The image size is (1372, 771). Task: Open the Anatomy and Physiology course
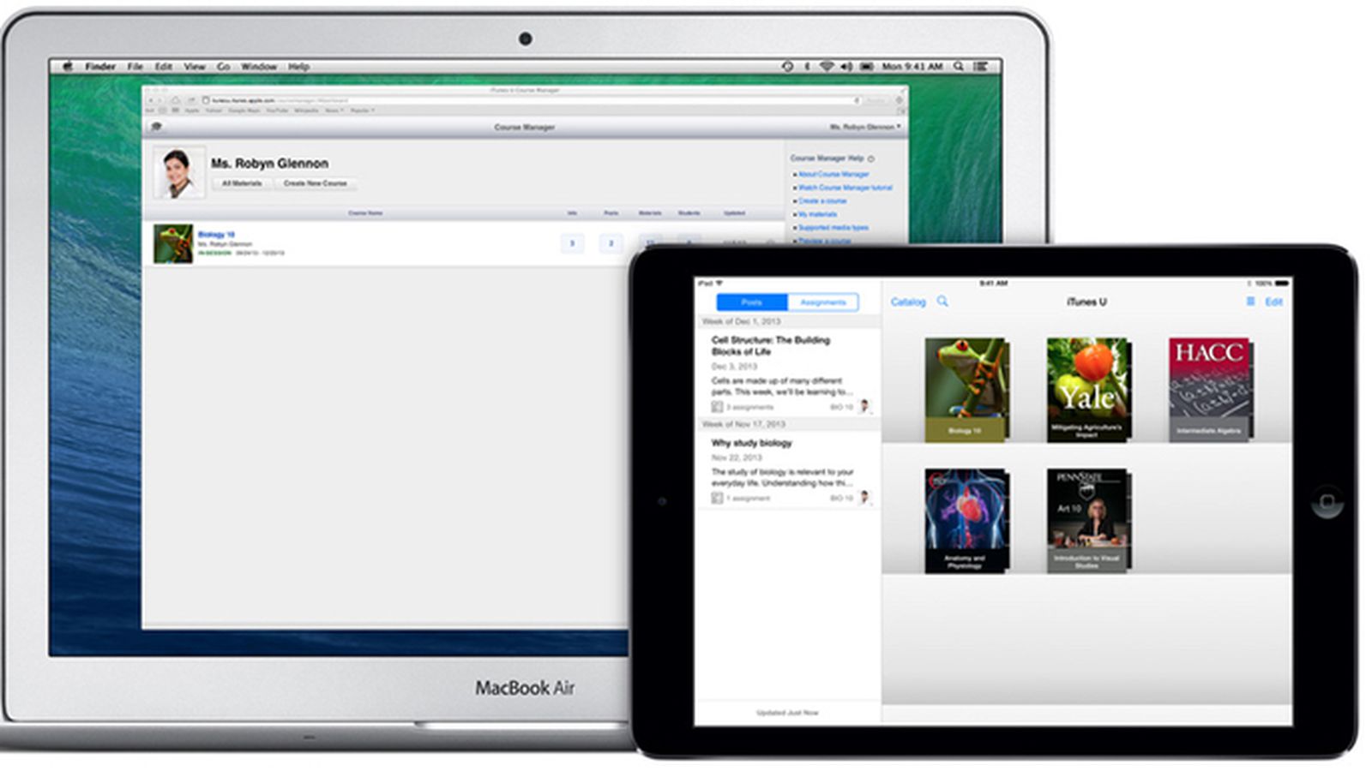[966, 521]
